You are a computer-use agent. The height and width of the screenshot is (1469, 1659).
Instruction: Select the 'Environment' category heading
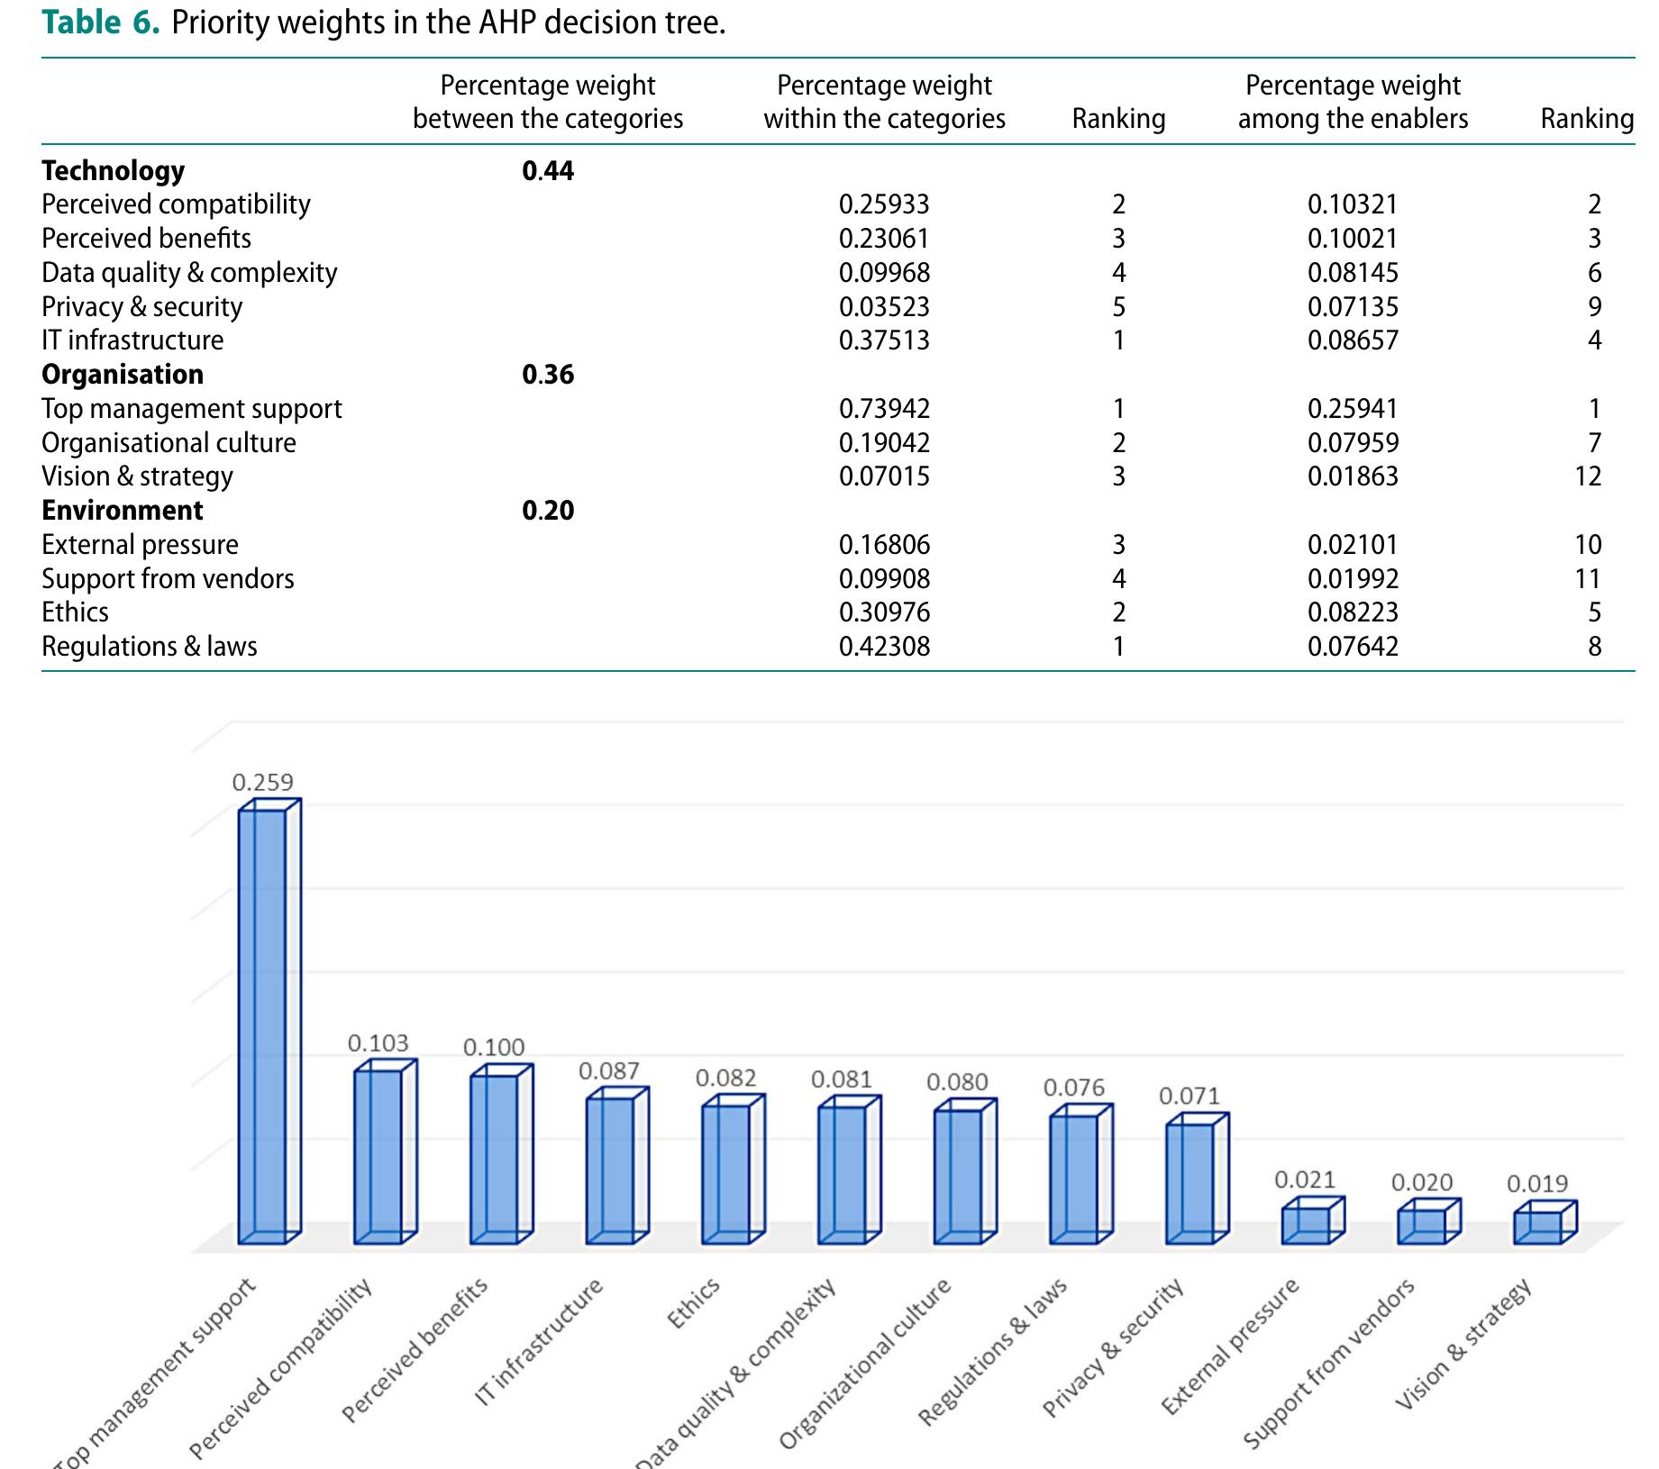click(x=123, y=511)
